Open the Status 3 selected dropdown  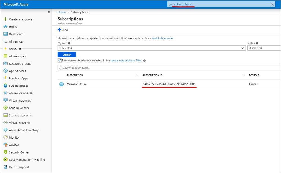coord(264,48)
